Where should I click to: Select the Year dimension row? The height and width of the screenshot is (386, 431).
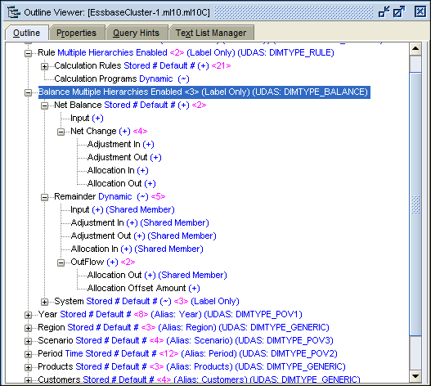[170, 314]
